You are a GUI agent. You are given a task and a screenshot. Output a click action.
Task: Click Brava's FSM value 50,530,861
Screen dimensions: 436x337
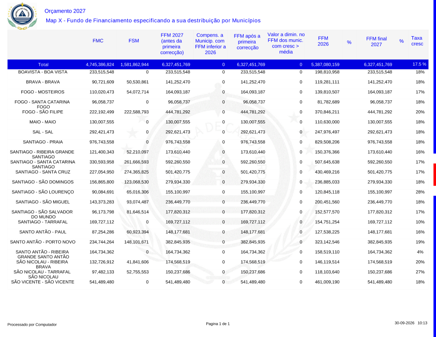138,82
